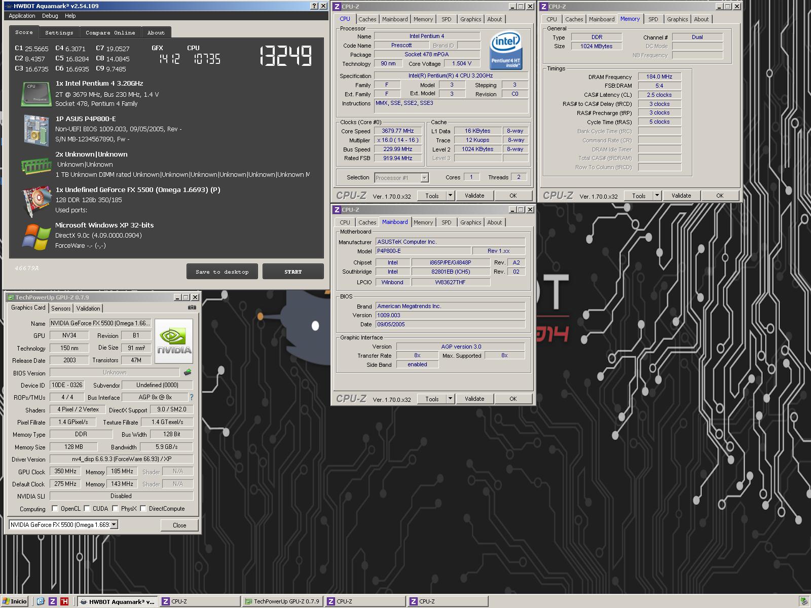The height and width of the screenshot is (608, 811).
Task: Toggle the PhysX checkbox in GPU-Z
Action: click(116, 508)
